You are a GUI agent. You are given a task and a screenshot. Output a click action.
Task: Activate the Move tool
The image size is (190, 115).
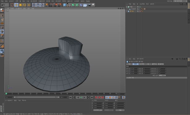click(16, 5)
